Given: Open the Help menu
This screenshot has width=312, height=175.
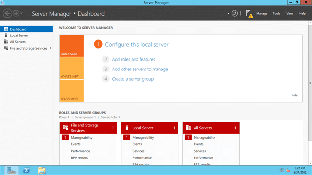Looking at the screenshot, I should 302,13.
